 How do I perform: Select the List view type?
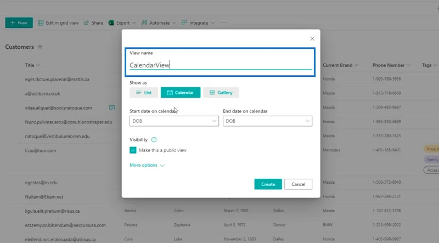pos(144,93)
